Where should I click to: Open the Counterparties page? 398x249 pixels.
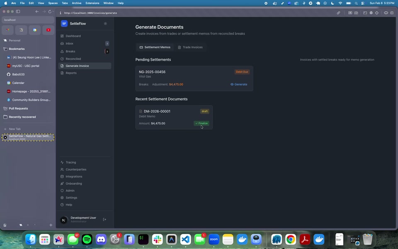click(76, 170)
